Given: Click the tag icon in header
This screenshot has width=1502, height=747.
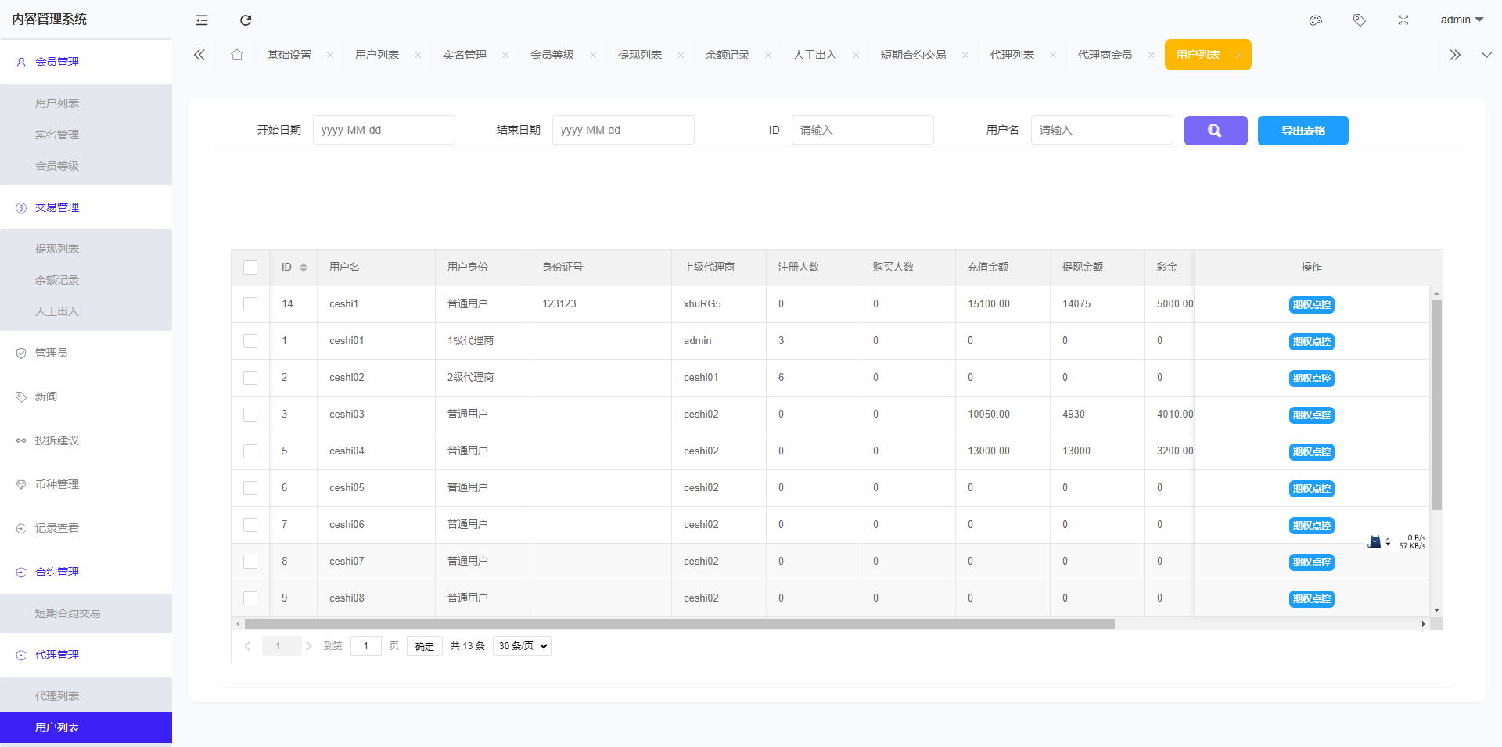Looking at the screenshot, I should point(1360,20).
